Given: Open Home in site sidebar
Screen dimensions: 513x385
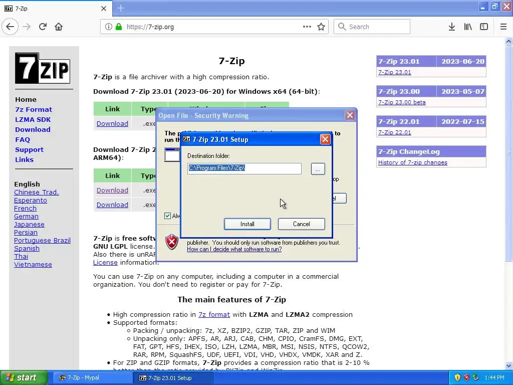Looking at the screenshot, I should [x=26, y=100].
